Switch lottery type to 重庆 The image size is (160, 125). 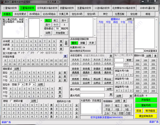click(74, 43)
